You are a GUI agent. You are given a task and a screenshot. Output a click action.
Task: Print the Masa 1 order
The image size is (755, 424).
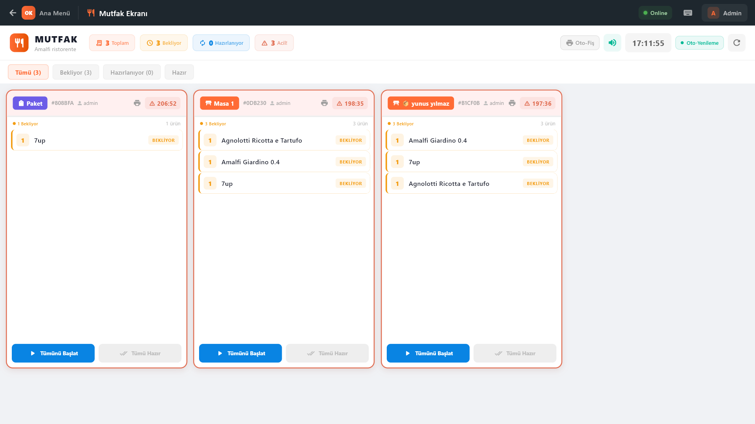(324, 103)
